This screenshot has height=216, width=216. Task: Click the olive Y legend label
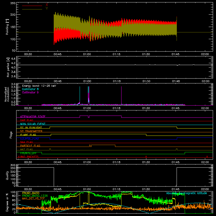click(47, 8)
